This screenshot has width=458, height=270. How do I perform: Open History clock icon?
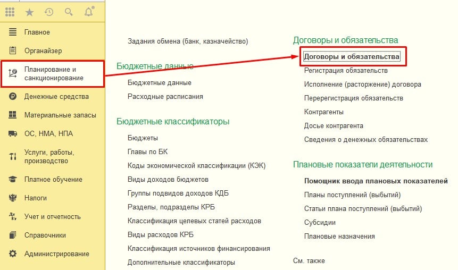point(49,12)
